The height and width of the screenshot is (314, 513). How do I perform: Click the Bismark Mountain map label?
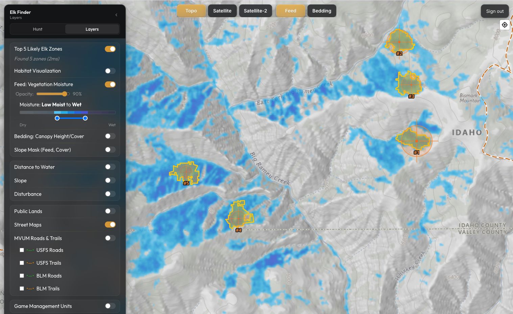pos(470,98)
